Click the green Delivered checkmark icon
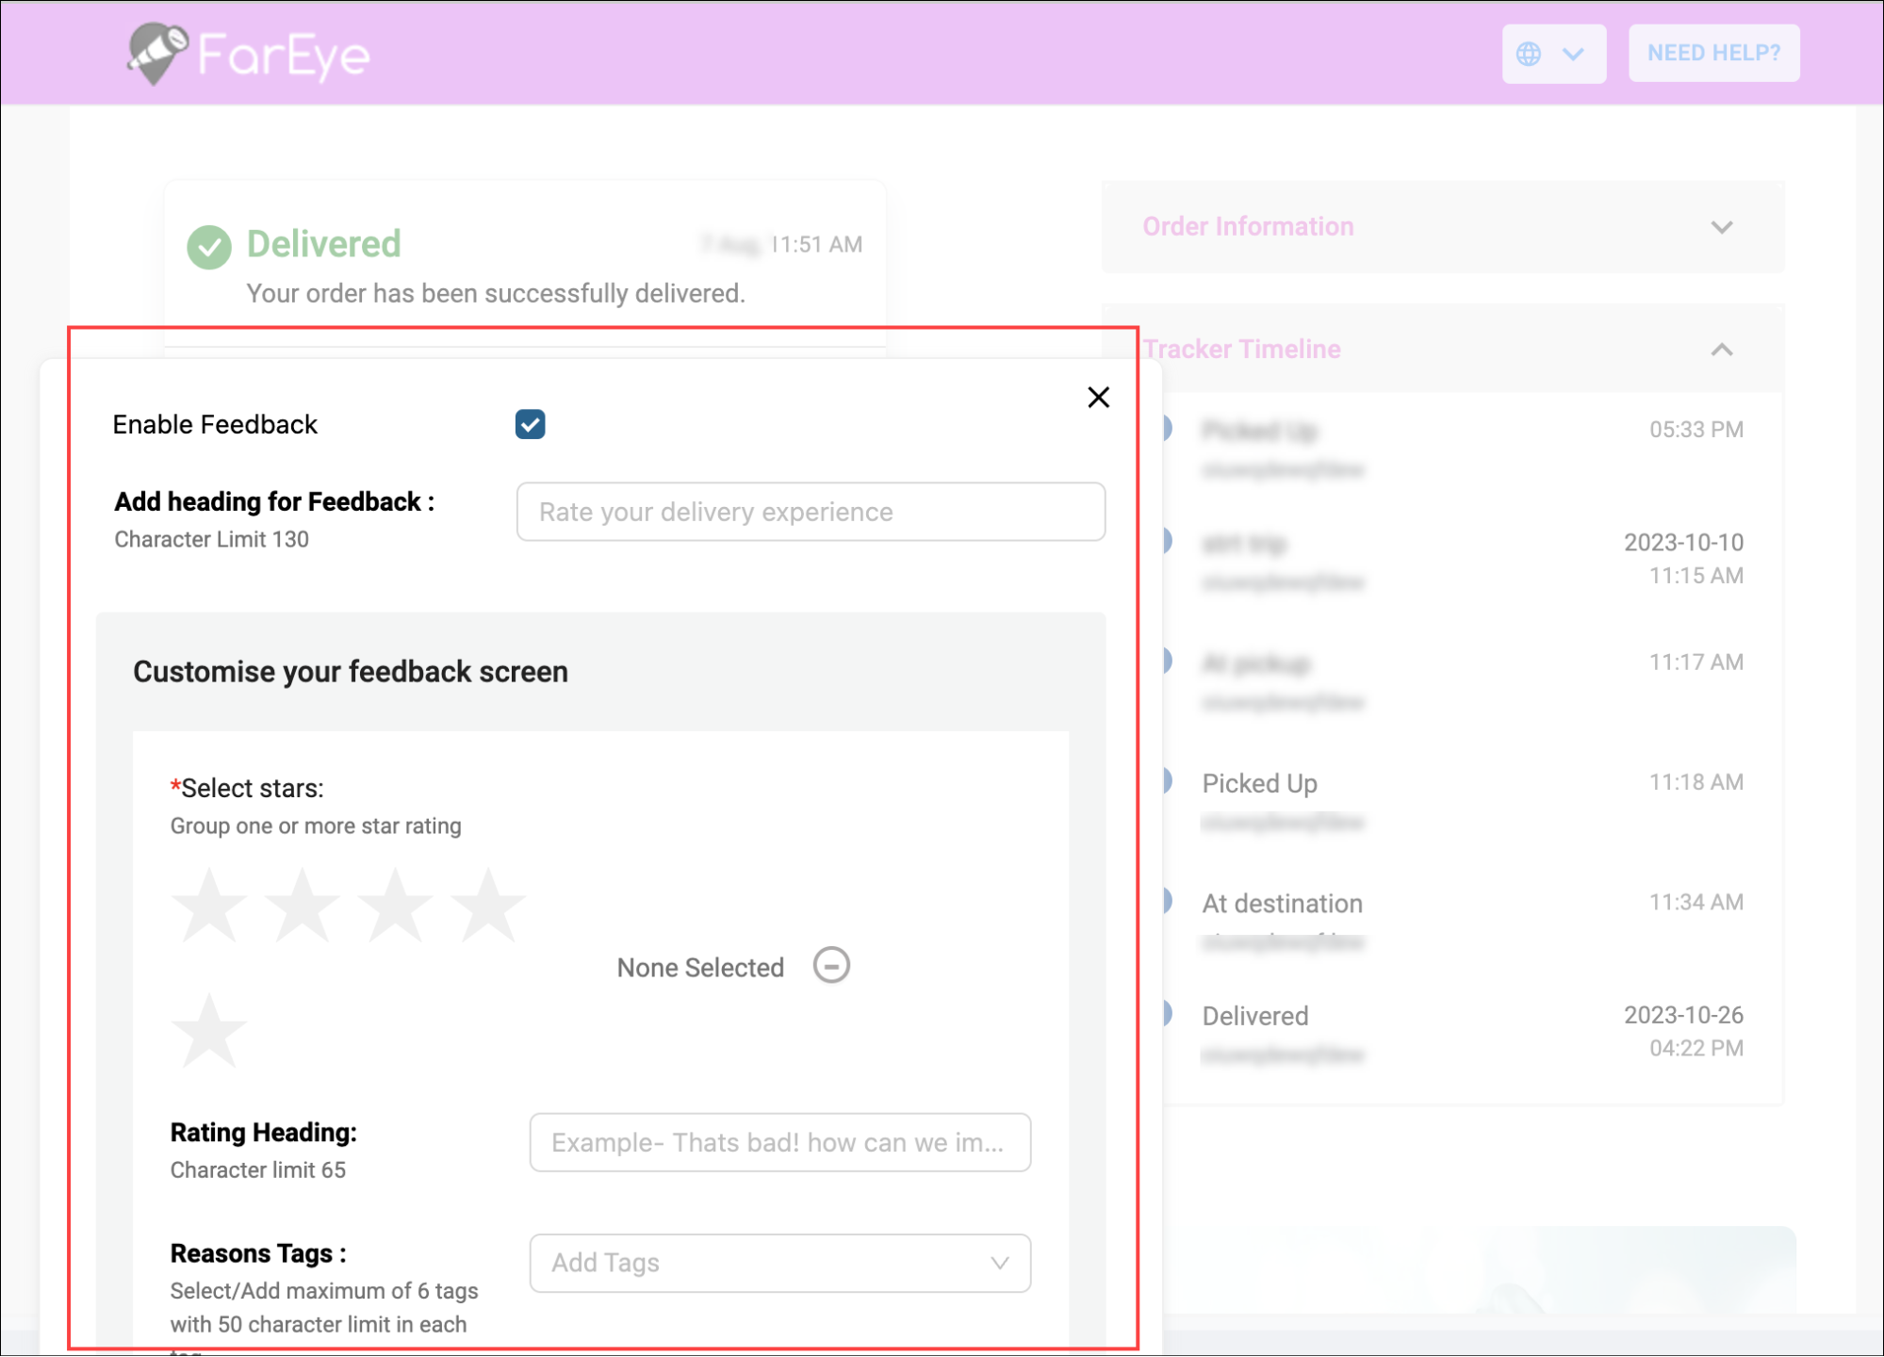This screenshot has height=1357, width=1884. point(209,247)
